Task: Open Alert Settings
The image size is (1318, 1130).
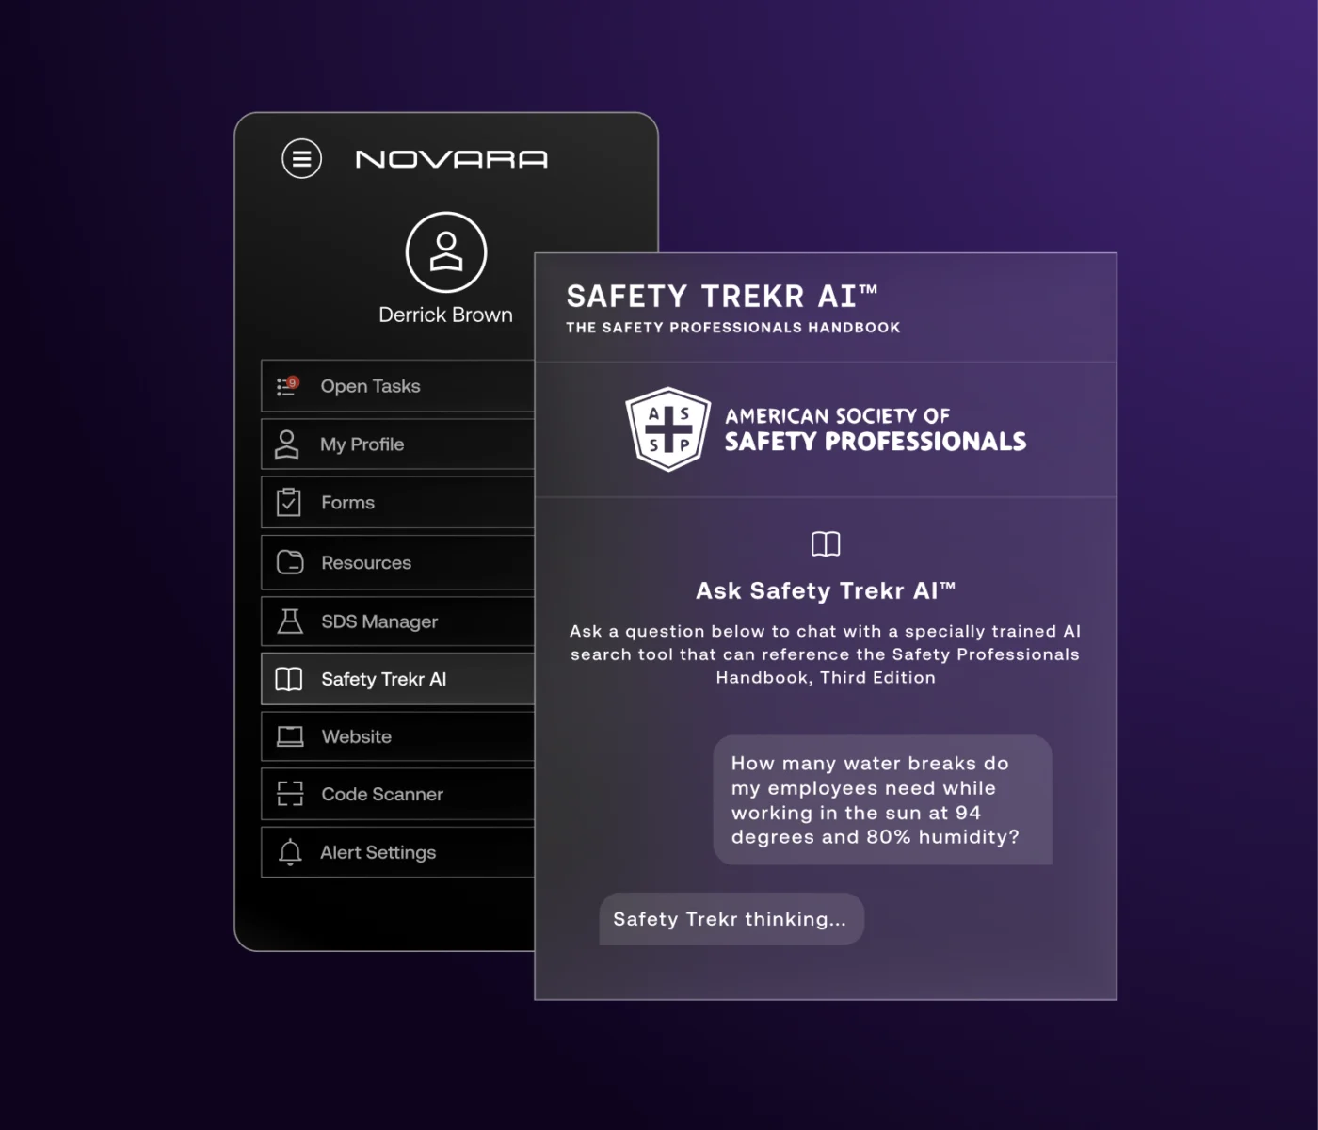Action: pos(397,852)
